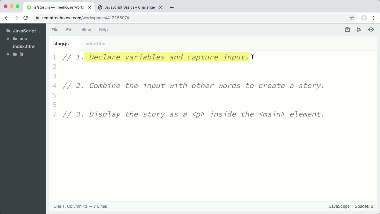This screenshot has height=214, width=380.
Task: Fork the workspace using the fork icon
Action: [359, 29]
